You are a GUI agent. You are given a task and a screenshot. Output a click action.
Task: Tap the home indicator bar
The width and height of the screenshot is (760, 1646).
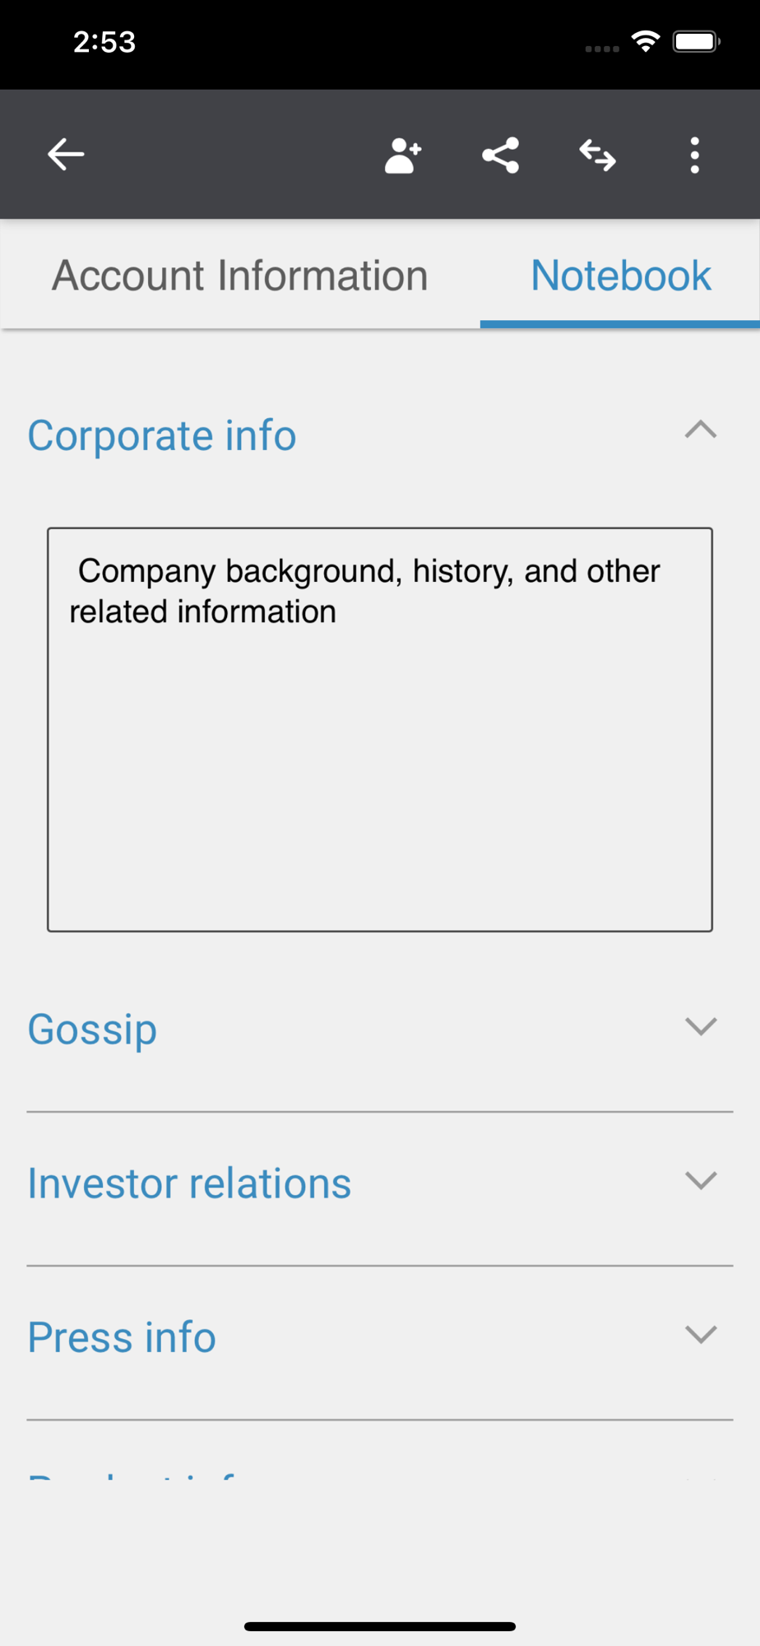click(380, 1626)
